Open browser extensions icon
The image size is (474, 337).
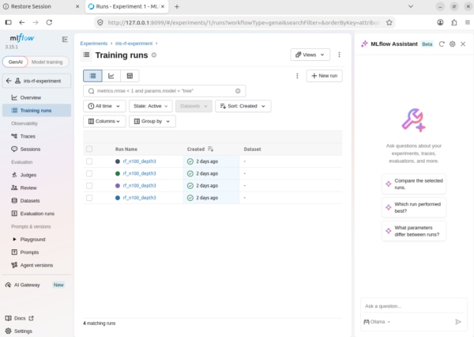[453, 22]
